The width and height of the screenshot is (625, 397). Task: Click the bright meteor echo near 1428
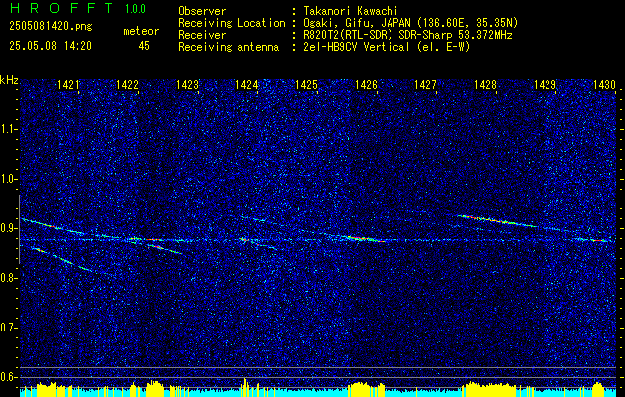496,221
